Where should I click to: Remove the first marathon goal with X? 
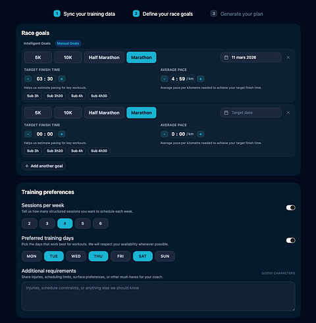pos(288,57)
